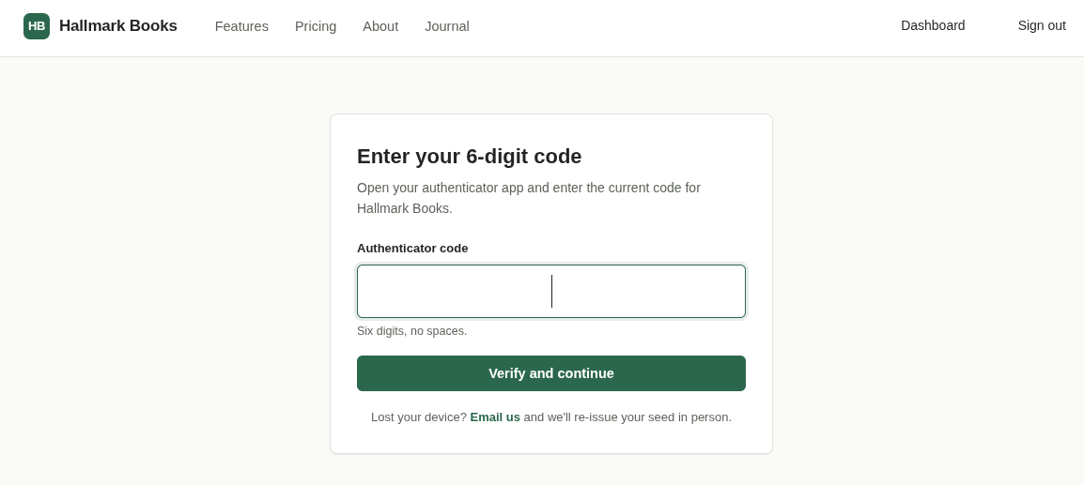Screen dimensions: 1084x485
Task: Open the Pricing page from navigation
Action: tap(316, 26)
